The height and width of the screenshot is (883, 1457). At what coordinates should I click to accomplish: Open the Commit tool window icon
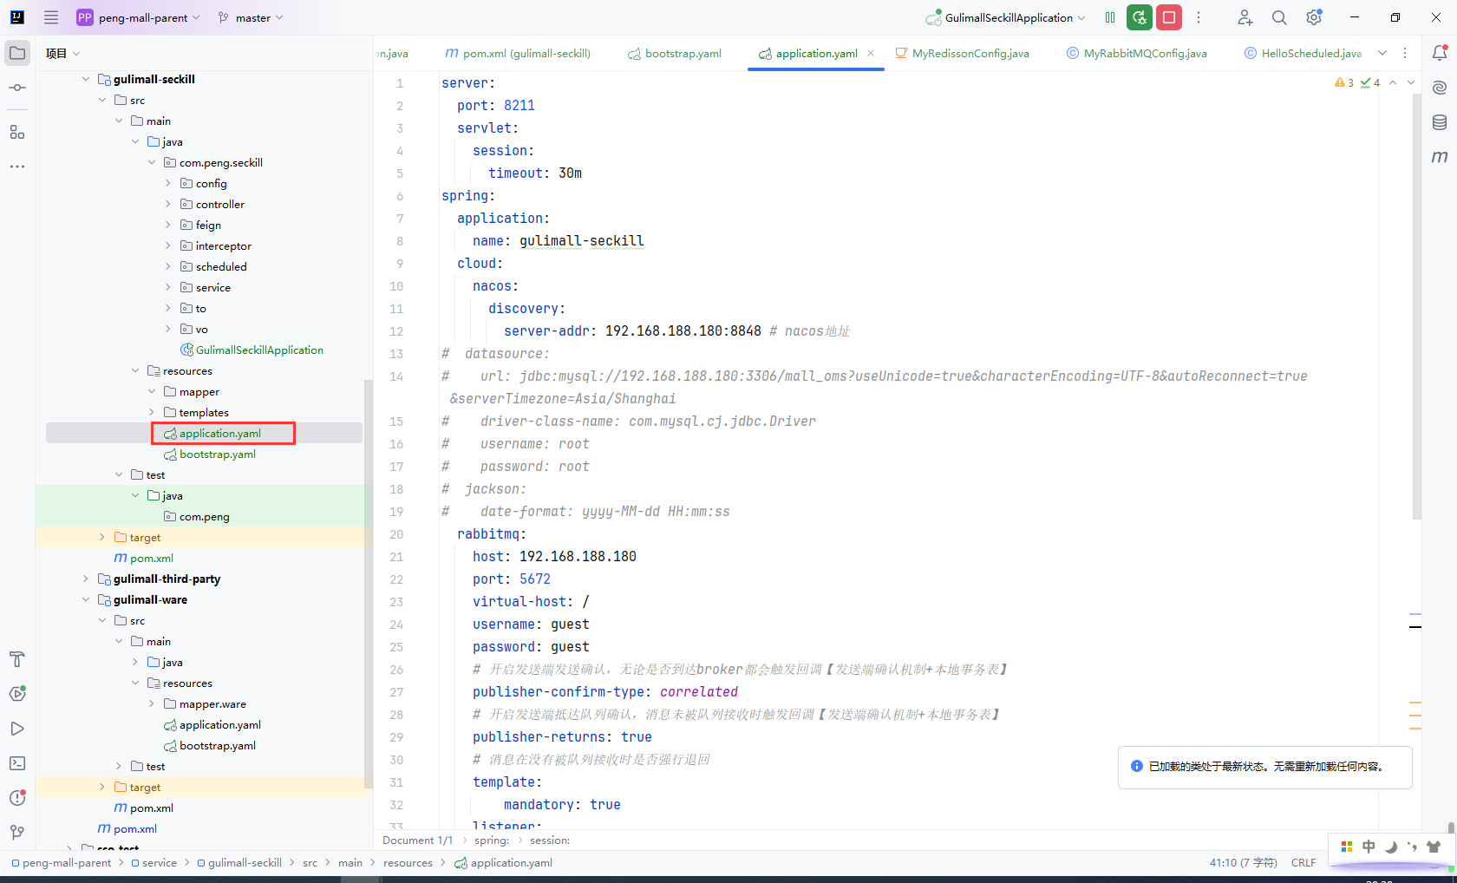pyautogui.click(x=17, y=88)
